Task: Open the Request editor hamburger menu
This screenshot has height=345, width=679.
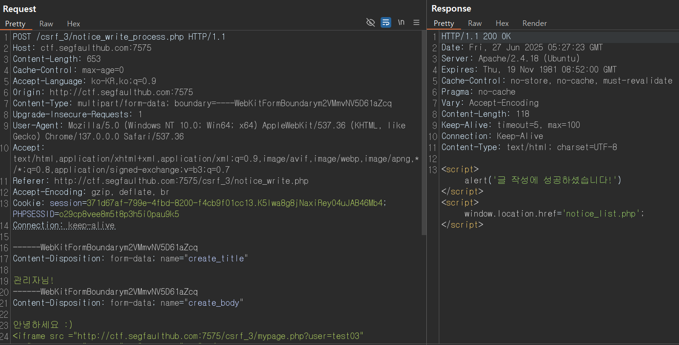Action: [x=416, y=23]
